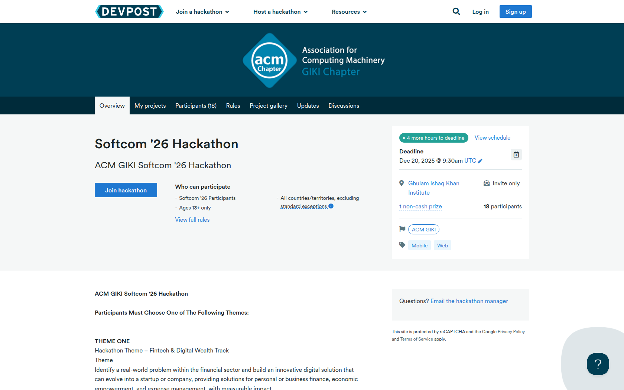Click the Sign up button
Image resolution: width=624 pixels, height=390 pixels.
coord(515,12)
